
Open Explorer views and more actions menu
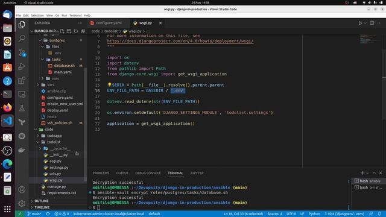[80, 23]
